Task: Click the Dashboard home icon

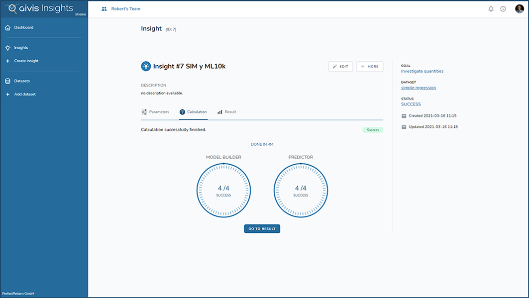Action: [x=7, y=28]
